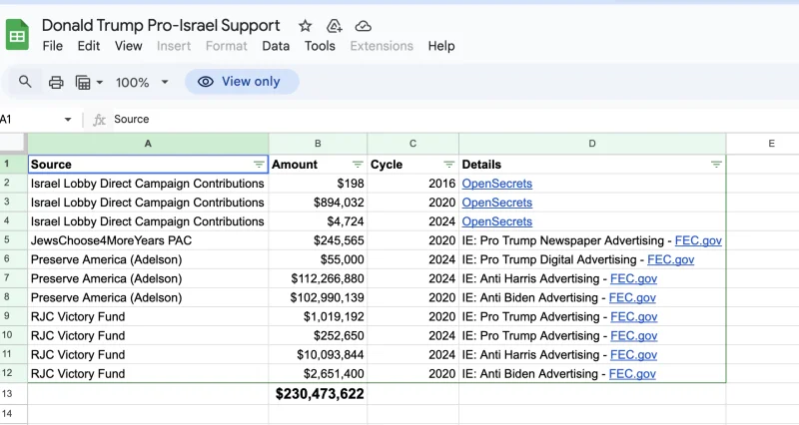Select Preserve America (Adelson) cell in row 6
The width and height of the screenshot is (799, 425).
(x=148, y=259)
